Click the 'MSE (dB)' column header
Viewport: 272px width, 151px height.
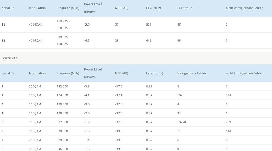(121, 73)
